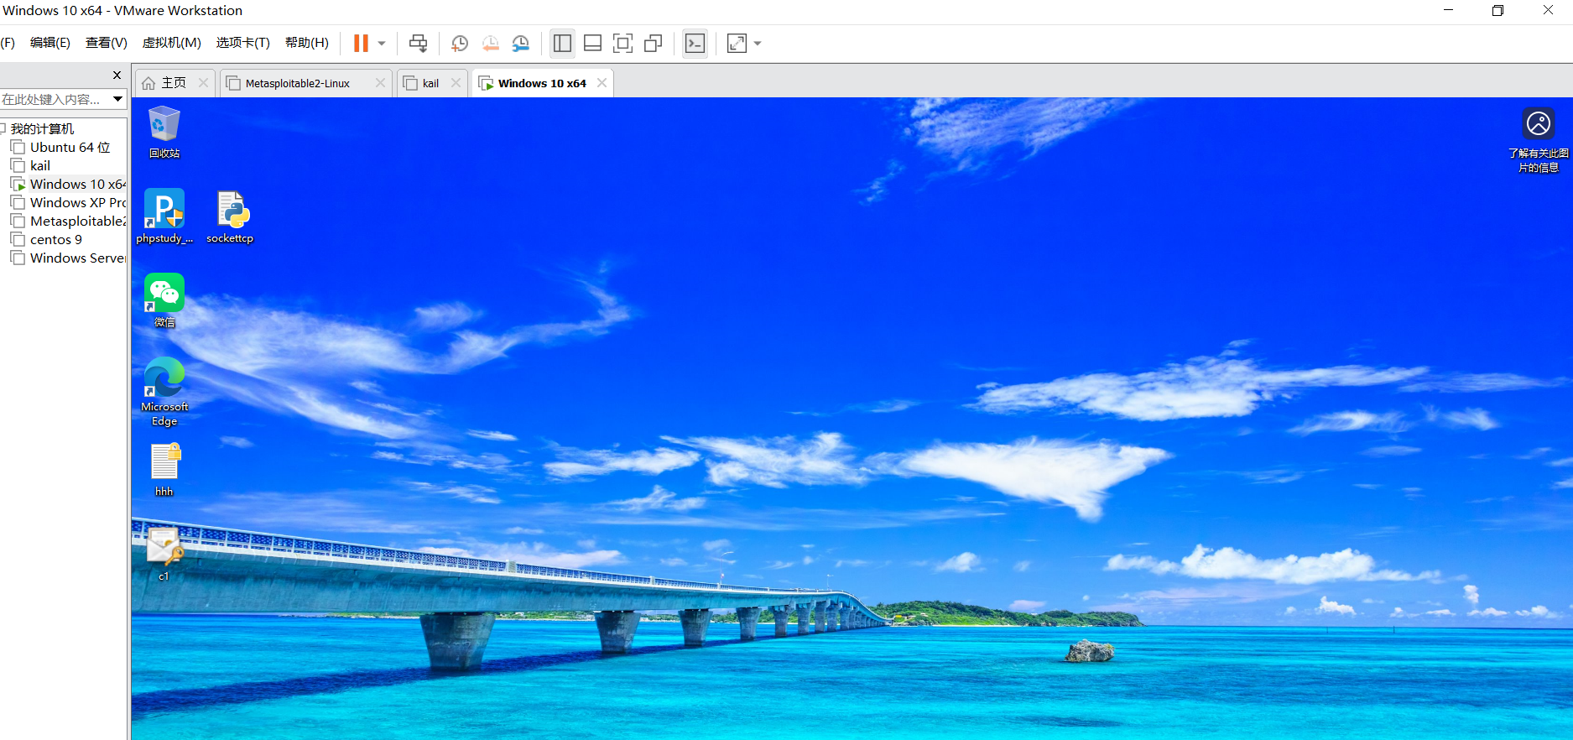The height and width of the screenshot is (740, 1573).
Task: Enter full screen mode from toolbar
Action: coord(622,44)
